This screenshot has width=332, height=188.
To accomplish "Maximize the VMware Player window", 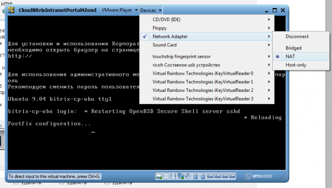I will pyautogui.click(x=275, y=10).
